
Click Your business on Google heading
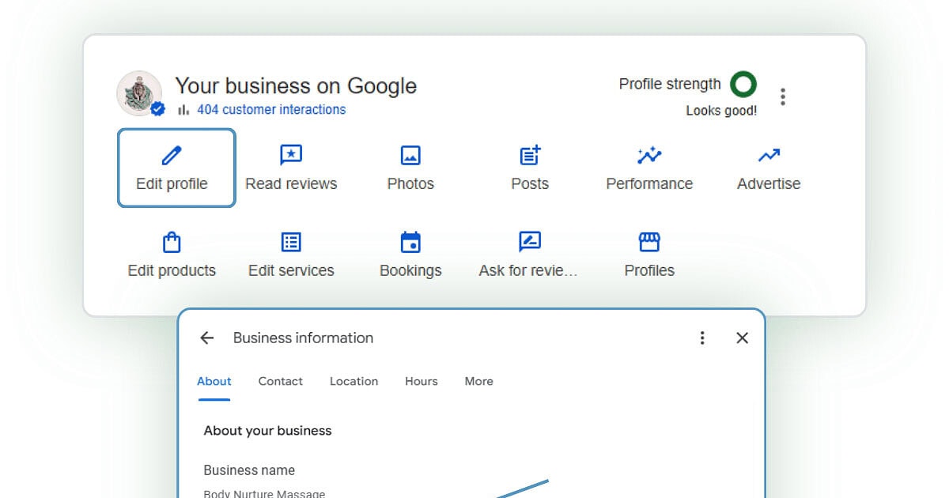[296, 85]
